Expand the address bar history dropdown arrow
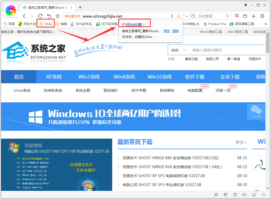 (186, 16)
